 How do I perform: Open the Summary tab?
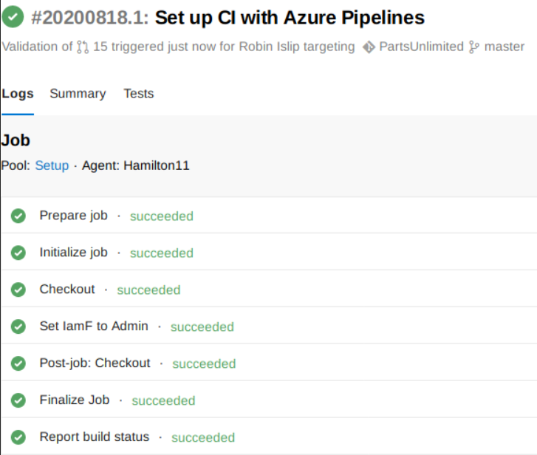coord(78,94)
